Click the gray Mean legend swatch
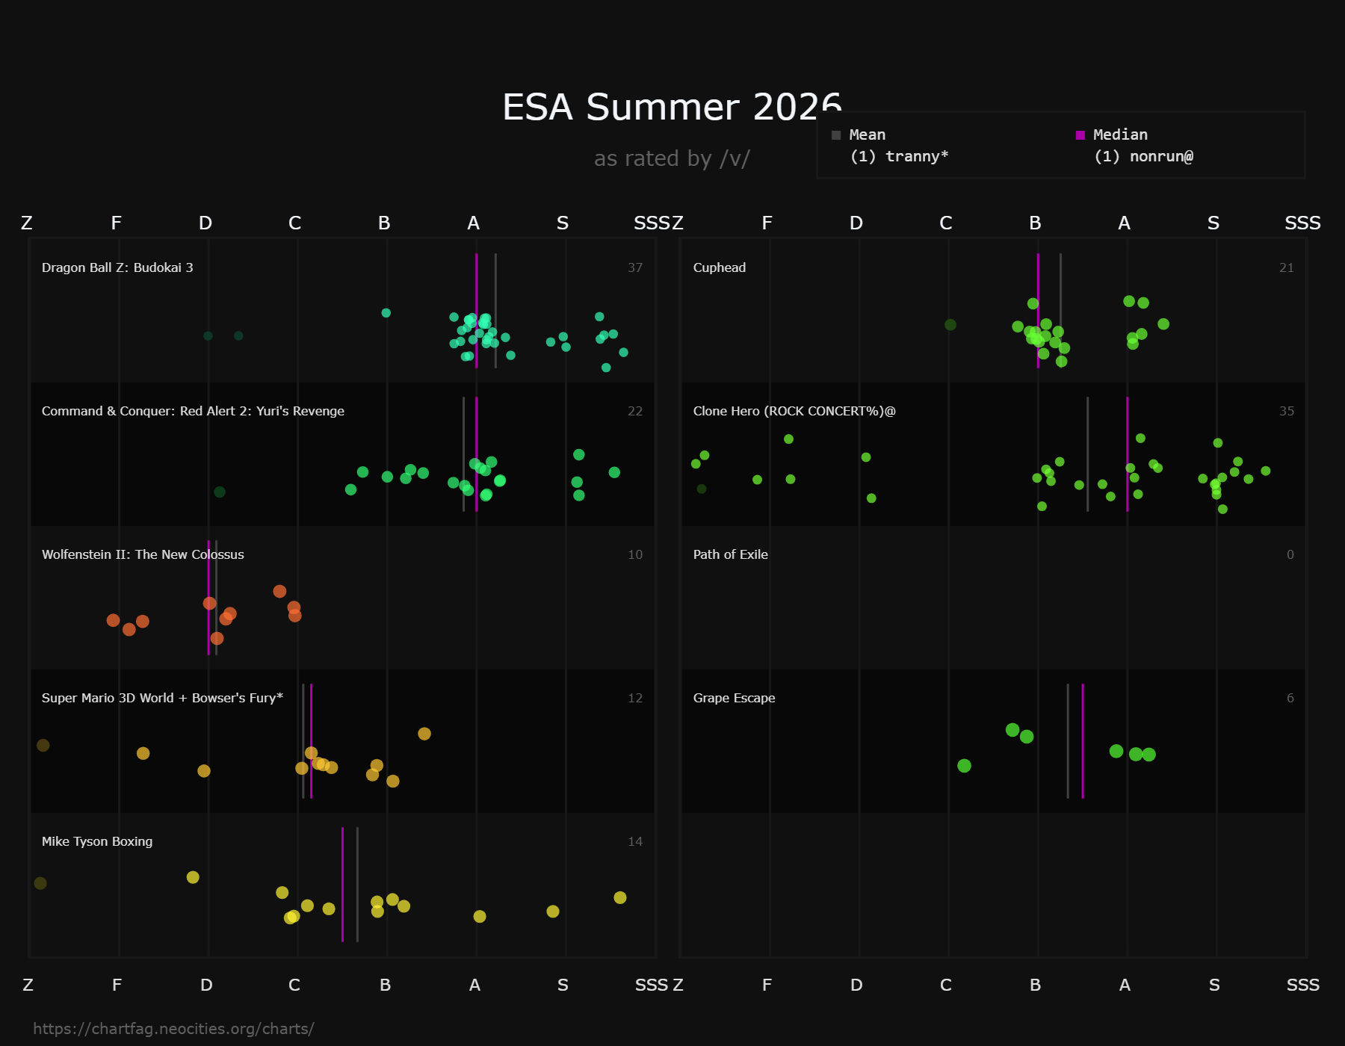The height and width of the screenshot is (1046, 1345). (836, 135)
